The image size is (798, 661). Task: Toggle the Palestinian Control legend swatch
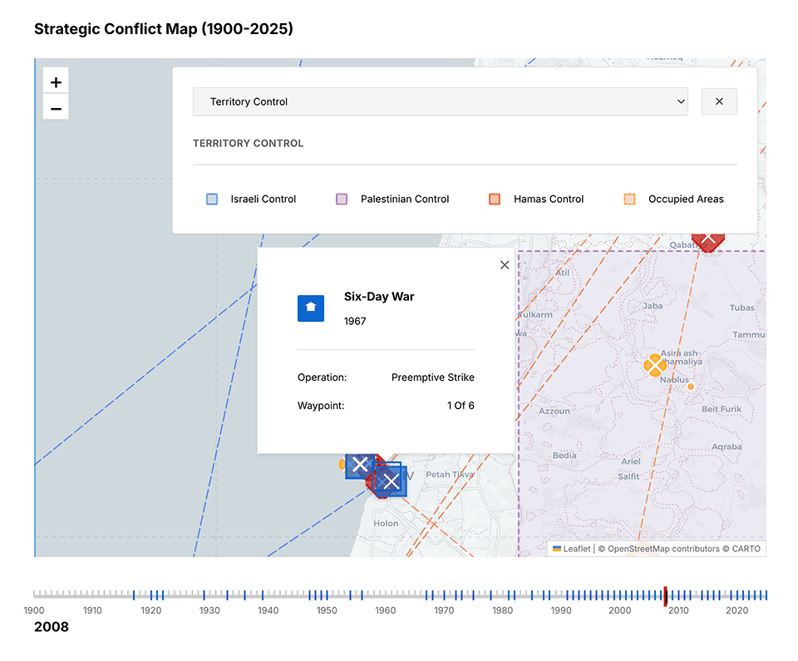click(x=342, y=200)
